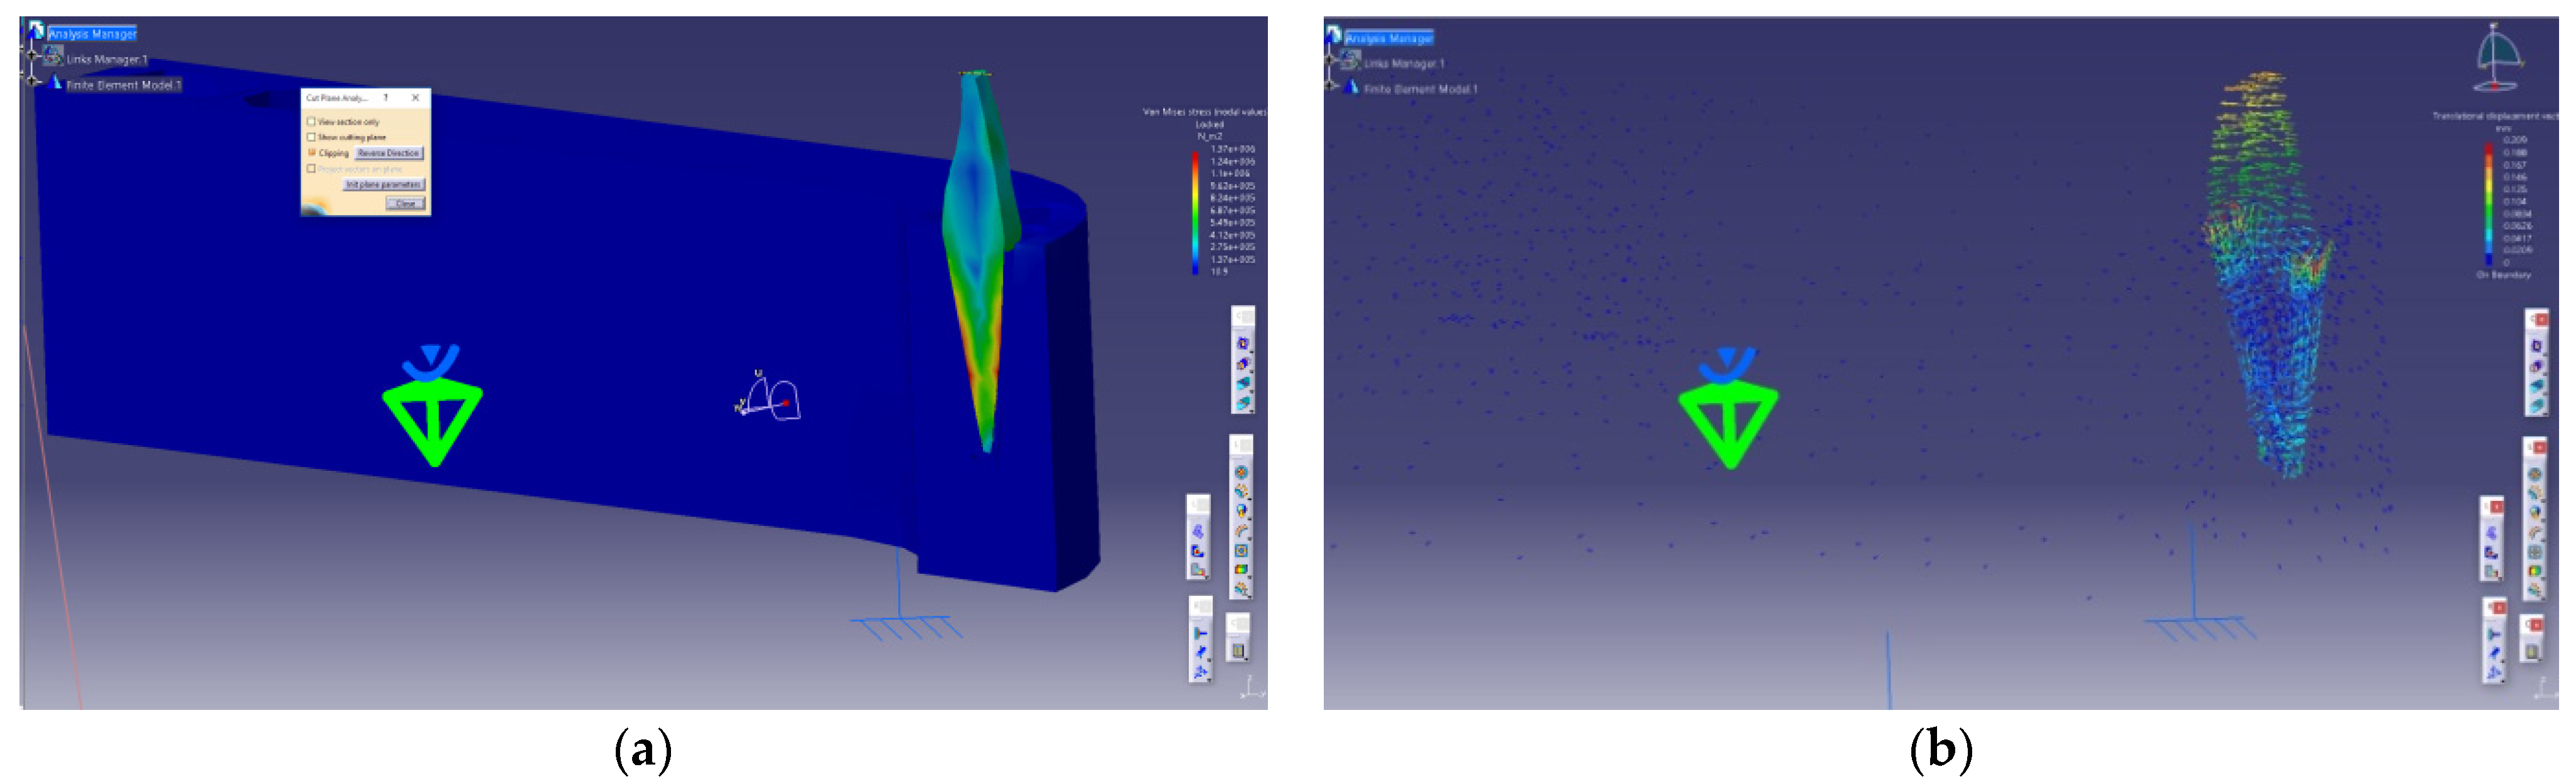
Task: Enable the View section only checkbox
Action: pyautogui.click(x=311, y=121)
